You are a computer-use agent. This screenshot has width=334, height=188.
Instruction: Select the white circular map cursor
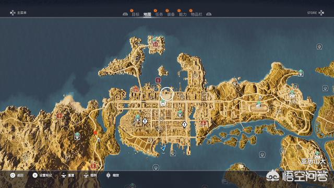[x=167, y=93]
